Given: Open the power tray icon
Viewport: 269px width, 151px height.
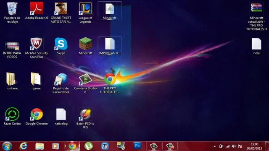Looking at the screenshot, I should 221,146.
